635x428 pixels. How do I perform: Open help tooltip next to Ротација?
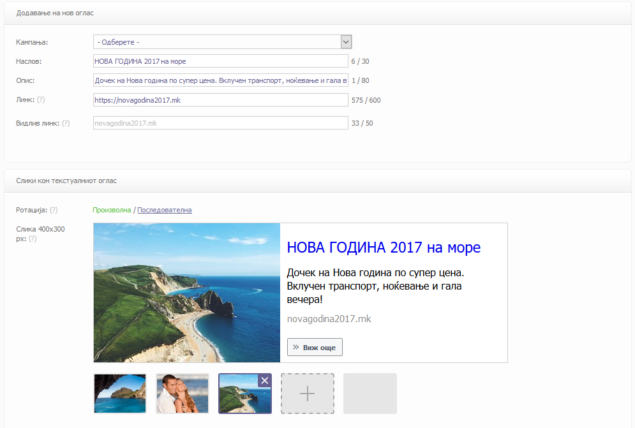coord(54,210)
